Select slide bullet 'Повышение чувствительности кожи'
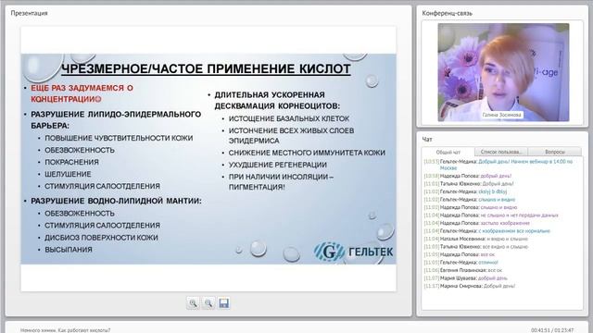Image resolution: width=593 pixels, height=333 pixels. [x=119, y=138]
